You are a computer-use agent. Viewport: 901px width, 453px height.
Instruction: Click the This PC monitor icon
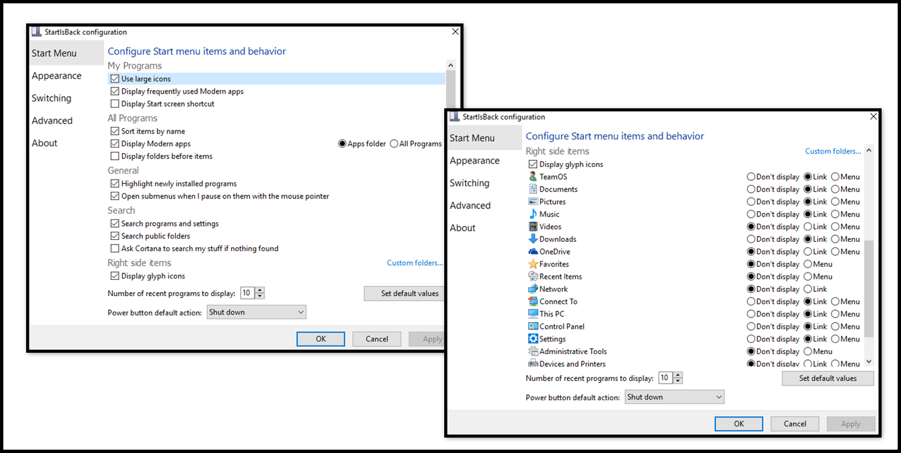533,314
